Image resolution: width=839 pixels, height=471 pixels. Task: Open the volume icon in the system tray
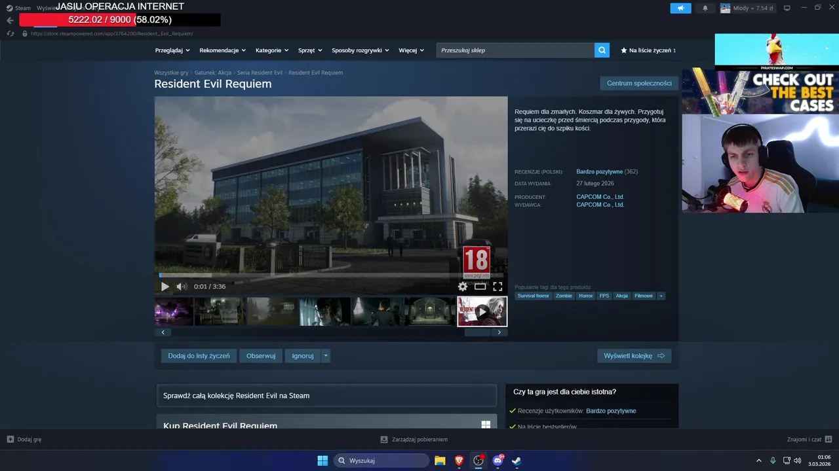click(798, 461)
